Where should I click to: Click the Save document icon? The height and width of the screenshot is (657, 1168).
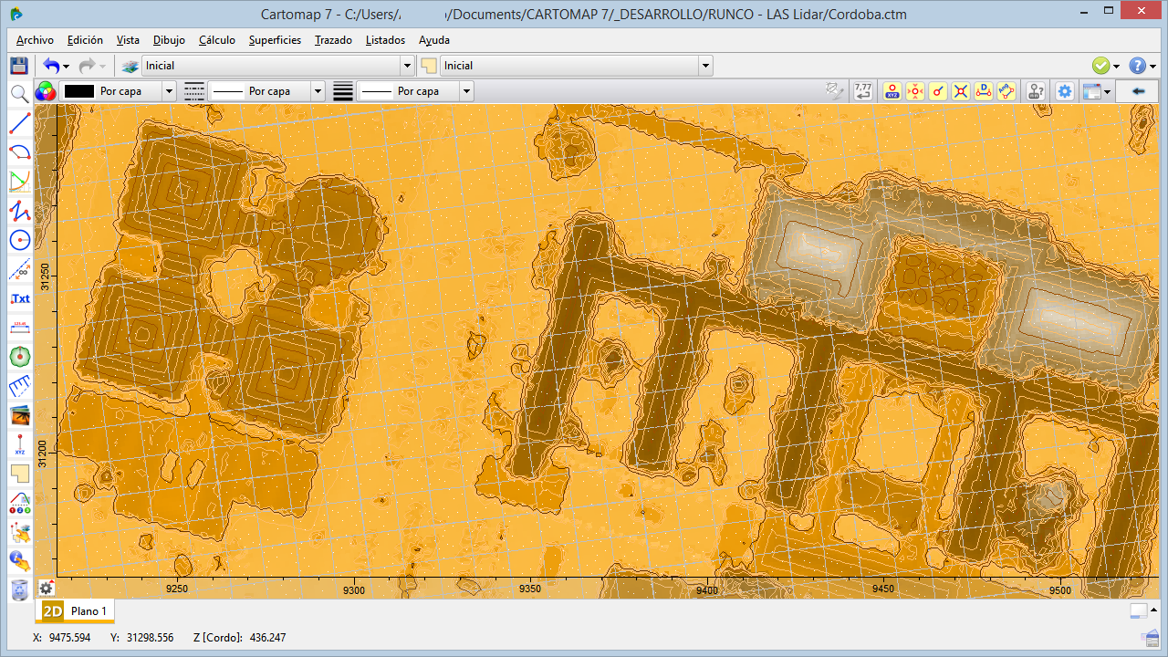[x=18, y=65]
